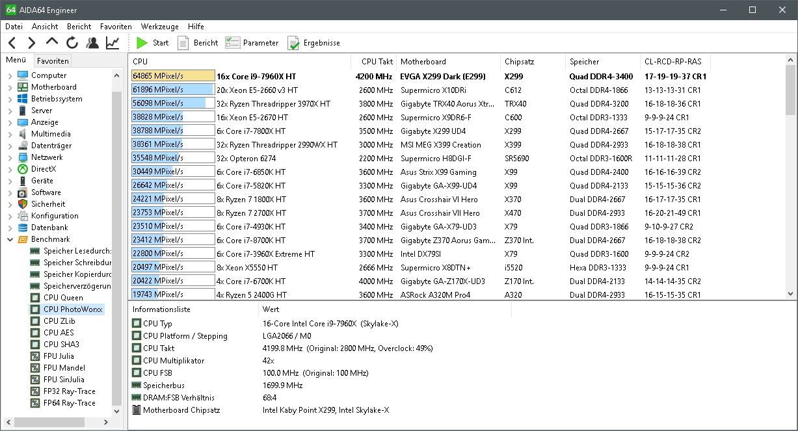Click the Informationsliste column header
This screenshot has width=798, height=431.
coord(194,309)
